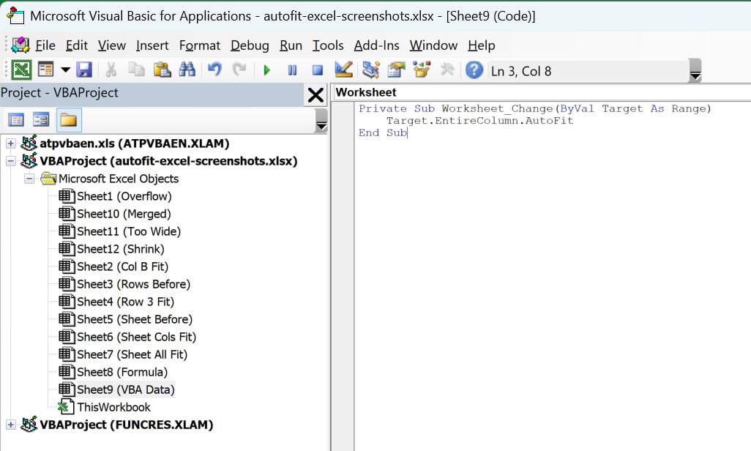Click the Redo arrow icon

click(239, 70)
